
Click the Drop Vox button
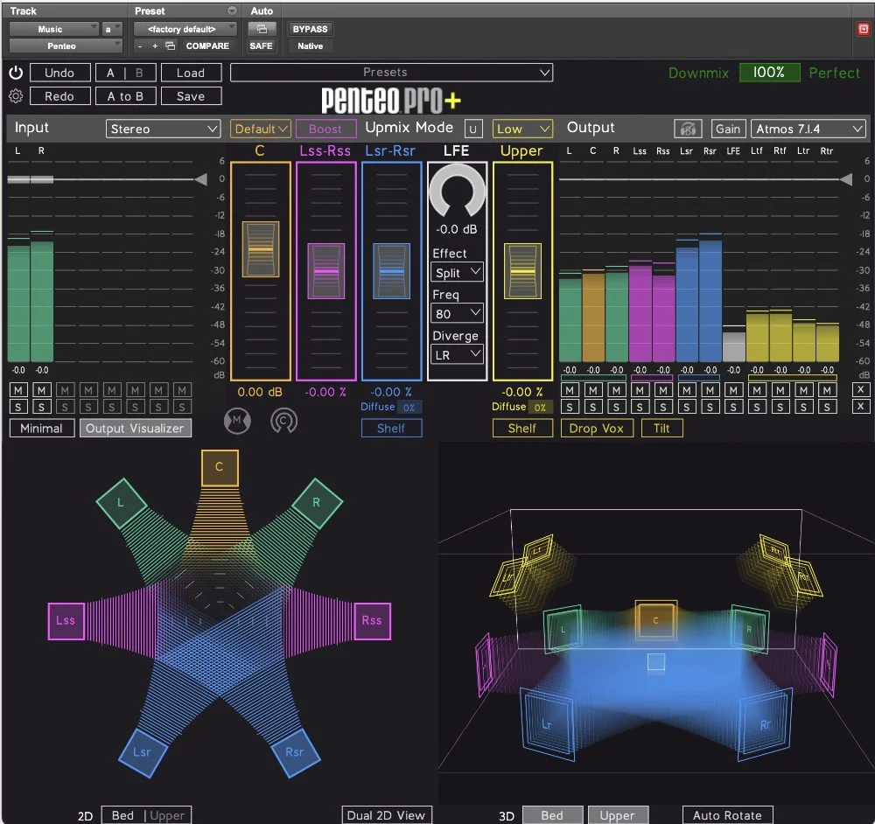point(597,428)
